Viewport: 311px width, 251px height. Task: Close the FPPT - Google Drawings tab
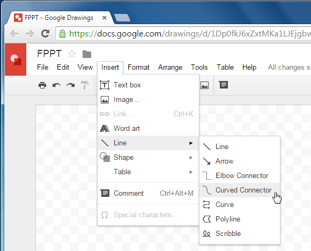[x=105, y=18]
